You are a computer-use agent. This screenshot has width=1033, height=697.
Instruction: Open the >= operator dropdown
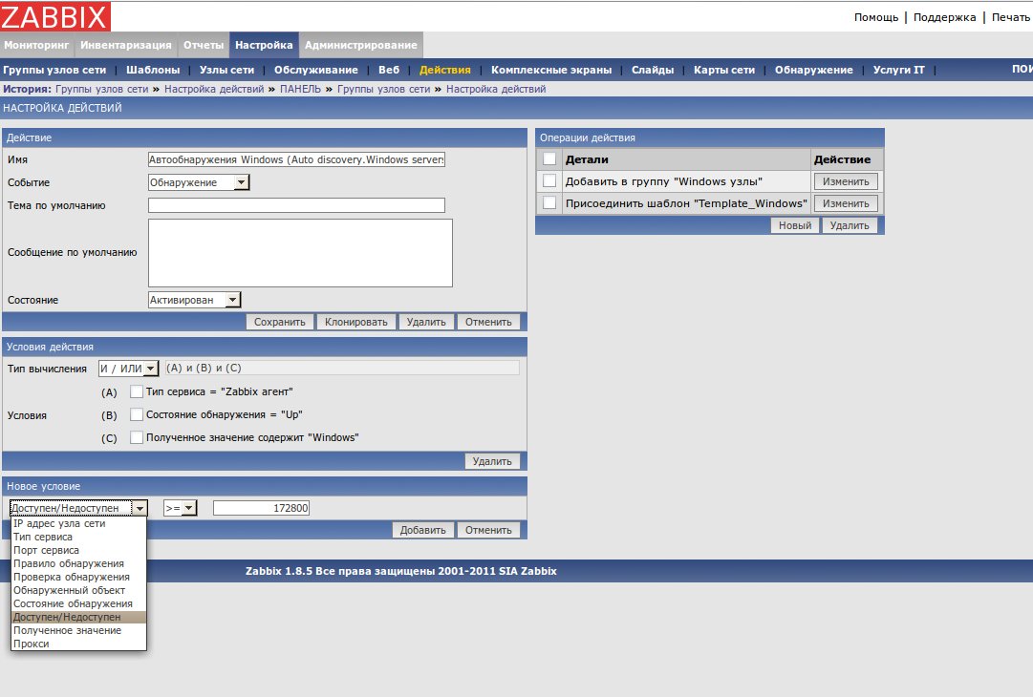(x=181, y=508)
